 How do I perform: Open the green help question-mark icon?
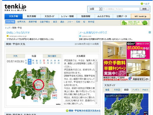point(142,4)
